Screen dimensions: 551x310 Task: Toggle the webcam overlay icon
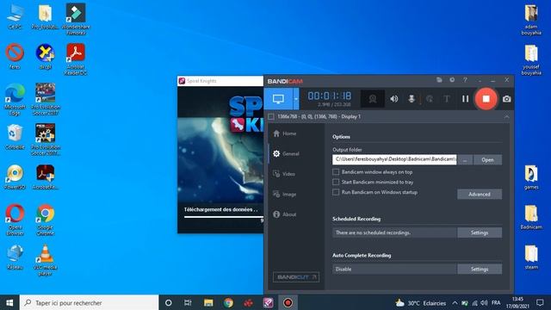(373, 99)
